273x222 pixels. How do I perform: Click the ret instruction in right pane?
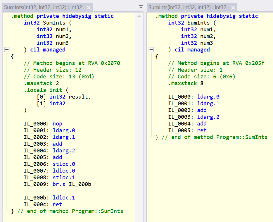coord(202,130)
